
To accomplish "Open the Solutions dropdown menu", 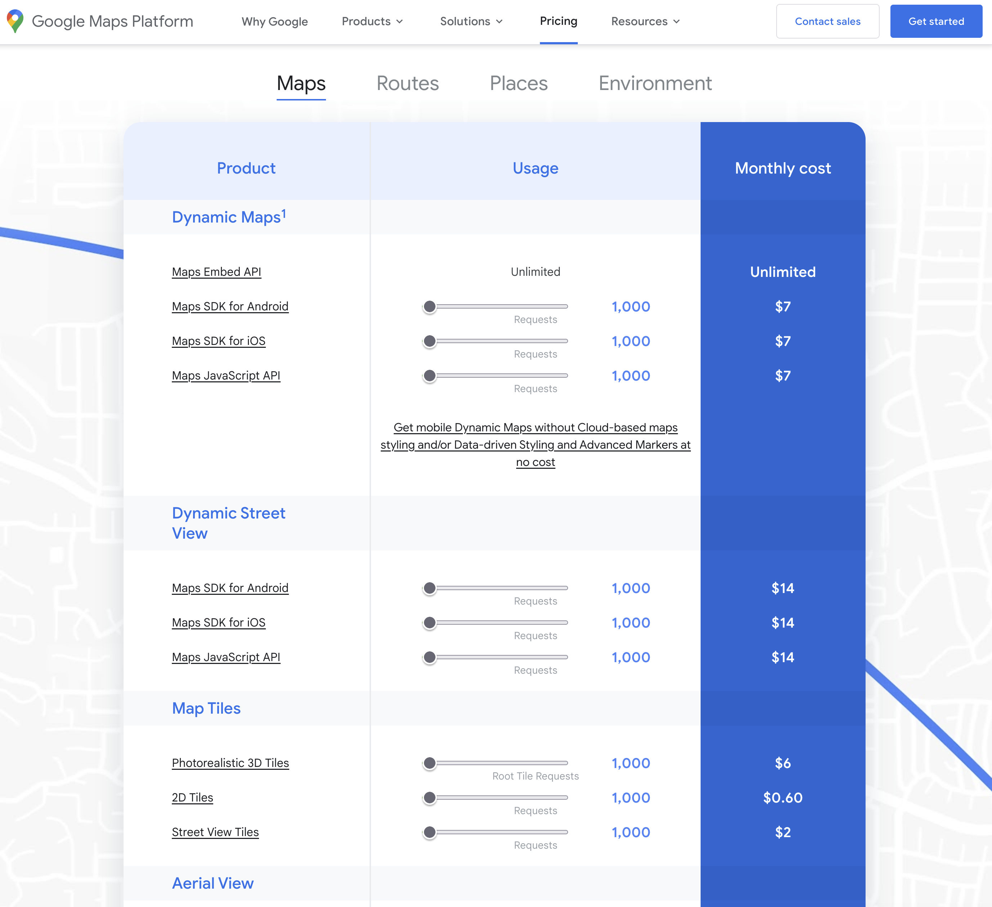I will (x=471, y=21).
